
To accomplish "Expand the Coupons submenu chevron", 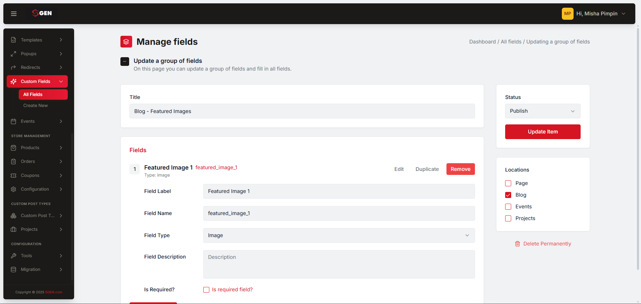I will [x=61, y=176].
